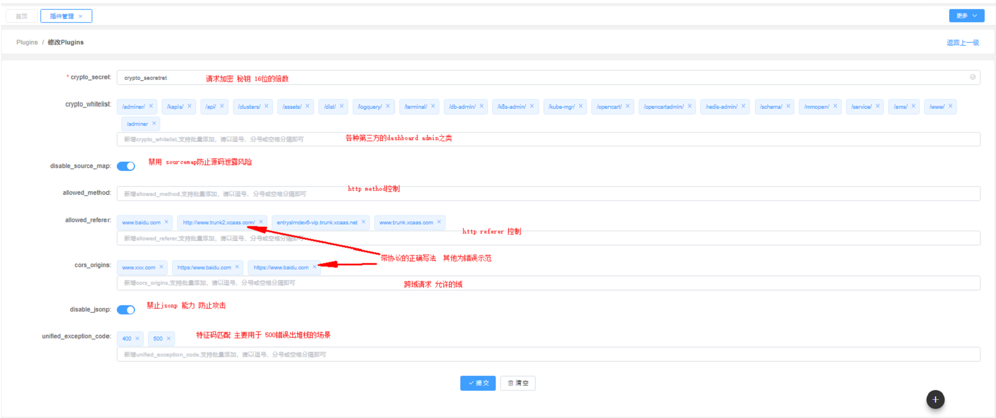Image resolution: width=996 pixels, height=418 pixels.
Task: Close the 插件管理 tab
Action: (80, 17)
